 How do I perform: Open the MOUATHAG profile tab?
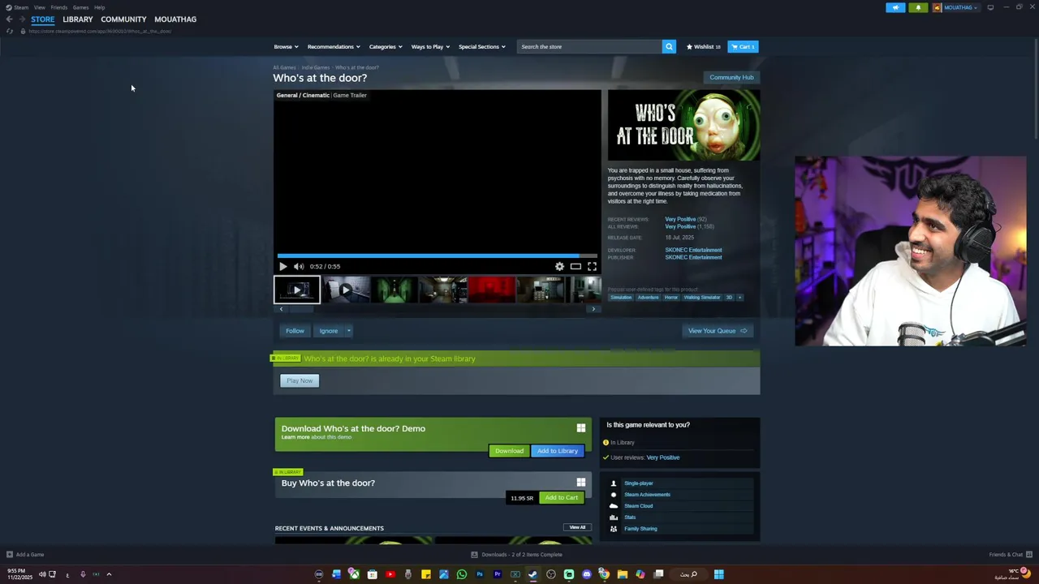point(175,19)
